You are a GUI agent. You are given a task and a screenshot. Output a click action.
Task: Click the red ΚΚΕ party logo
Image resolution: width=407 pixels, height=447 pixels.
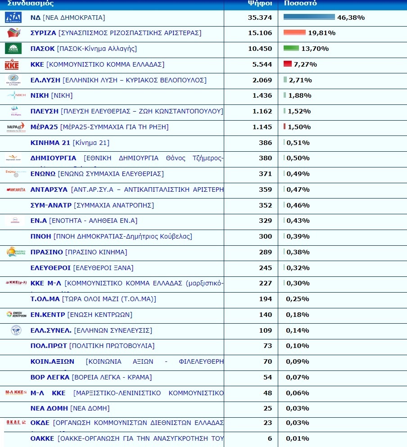(12, 64)
